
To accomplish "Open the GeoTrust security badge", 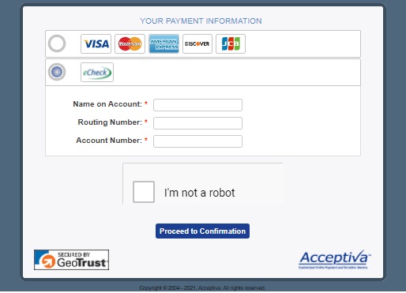I will point(71,260).
